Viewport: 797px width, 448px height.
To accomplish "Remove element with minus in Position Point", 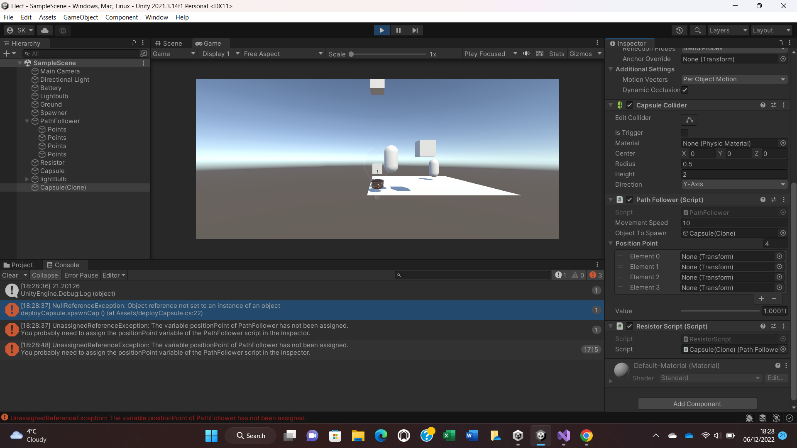I will (x=774, y=299).
